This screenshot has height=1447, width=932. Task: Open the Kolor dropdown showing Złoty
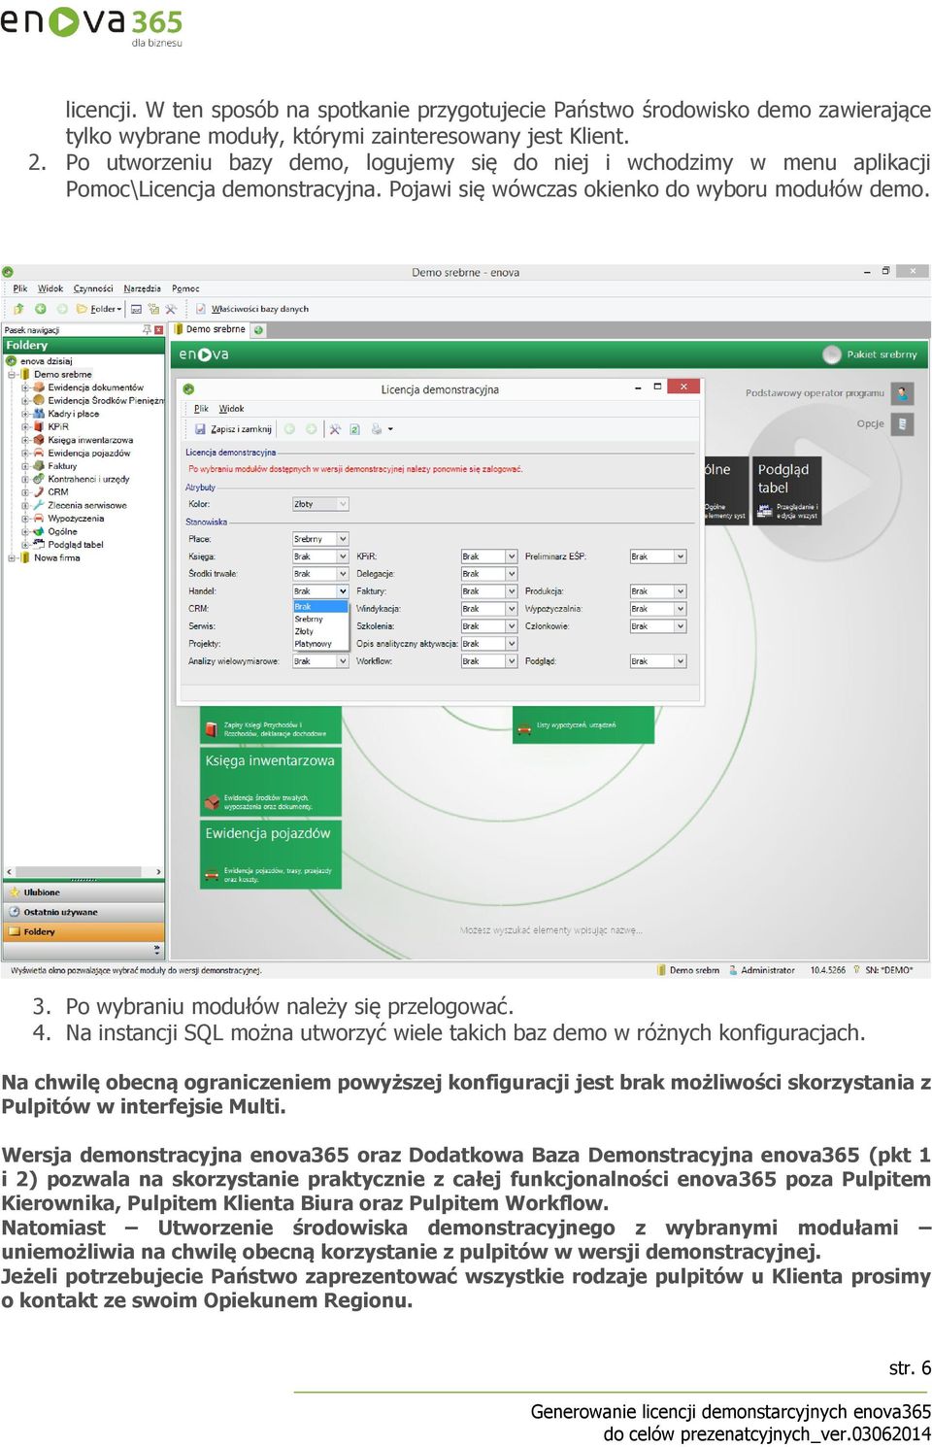click(x=320, y=504)
